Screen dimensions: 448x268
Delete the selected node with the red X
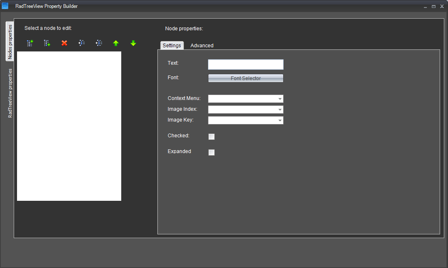point(64,43)
